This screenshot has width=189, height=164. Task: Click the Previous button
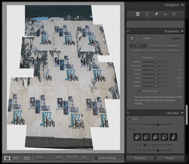click(x=141, y=158)
